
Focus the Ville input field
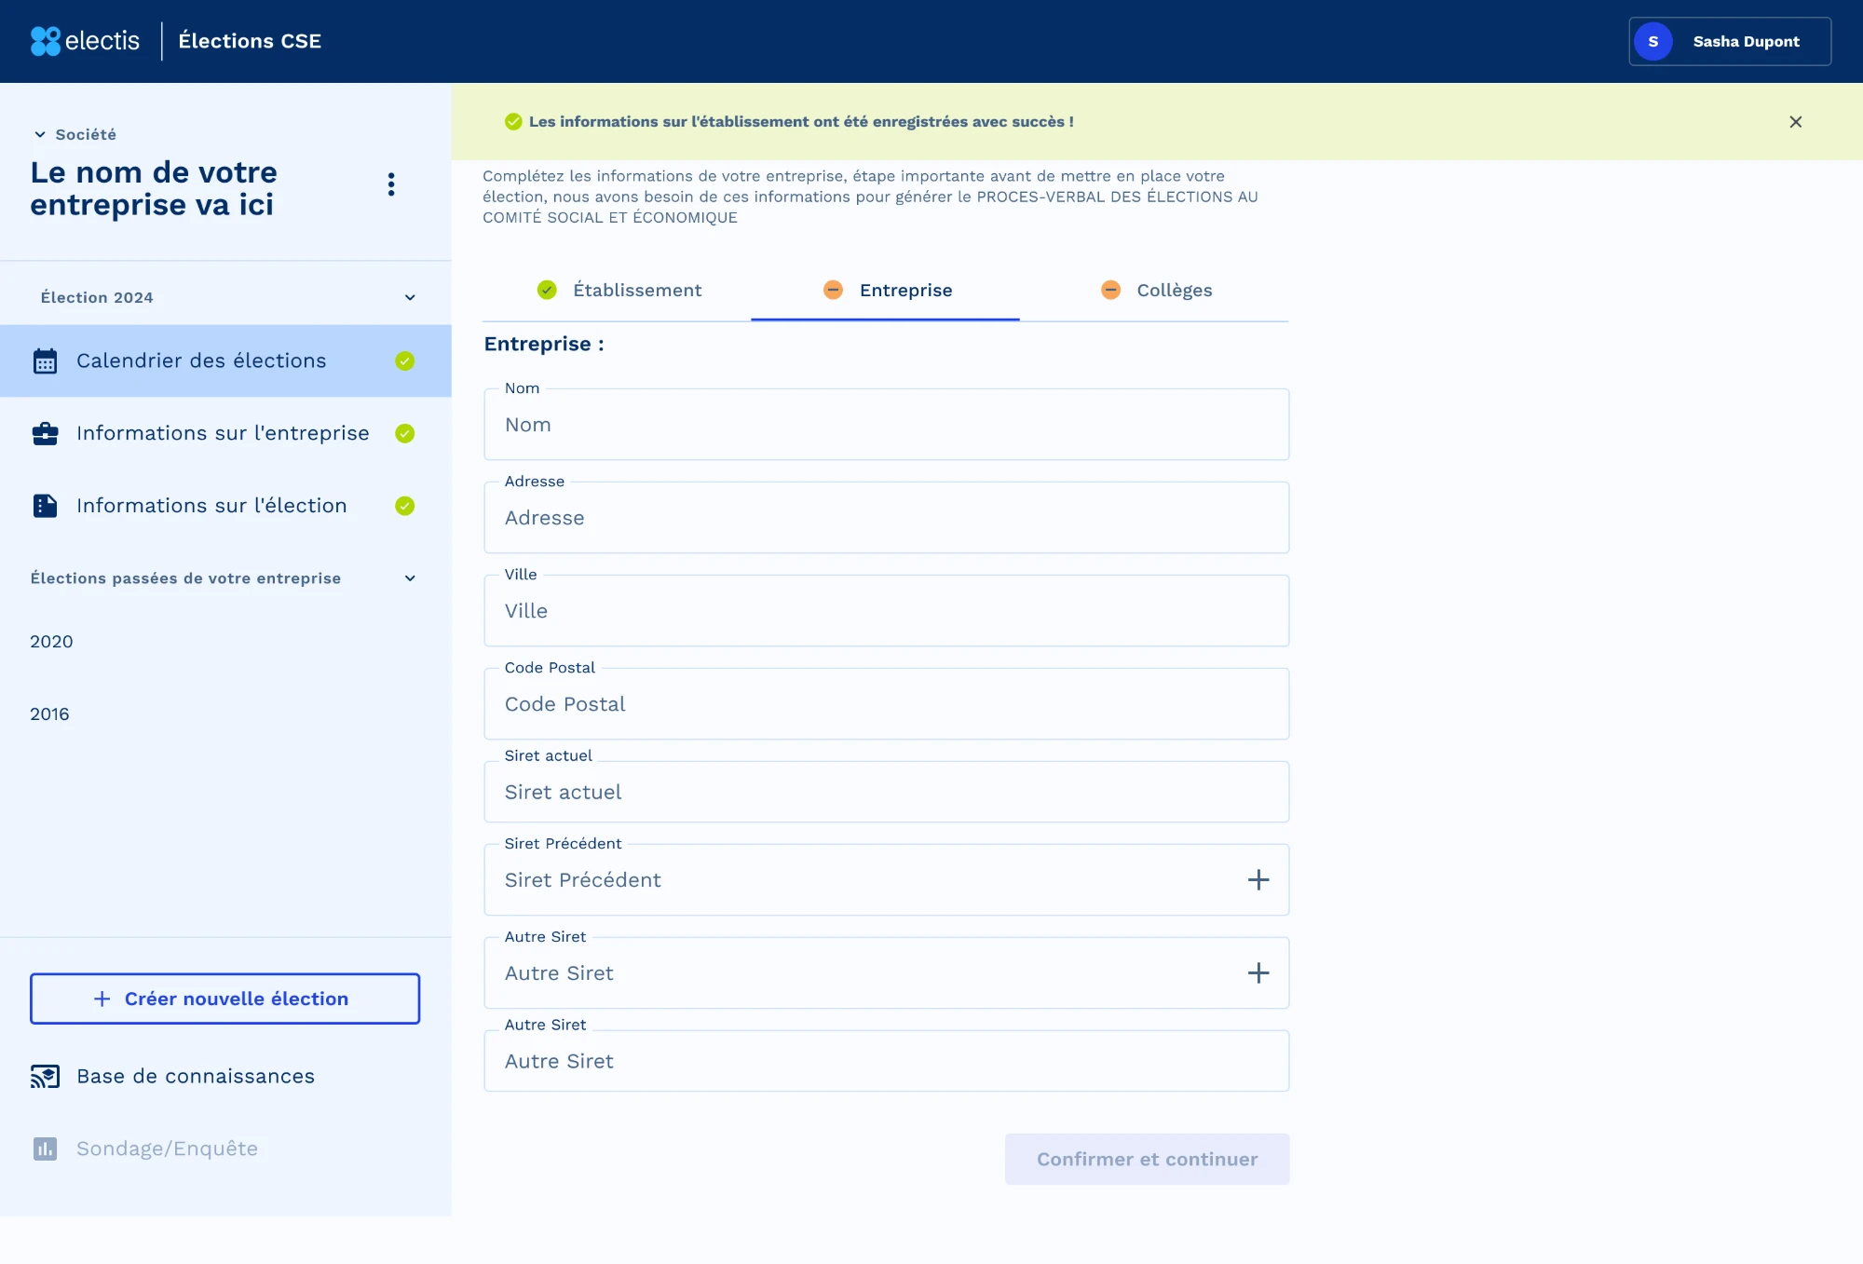(x=887, y=611)
